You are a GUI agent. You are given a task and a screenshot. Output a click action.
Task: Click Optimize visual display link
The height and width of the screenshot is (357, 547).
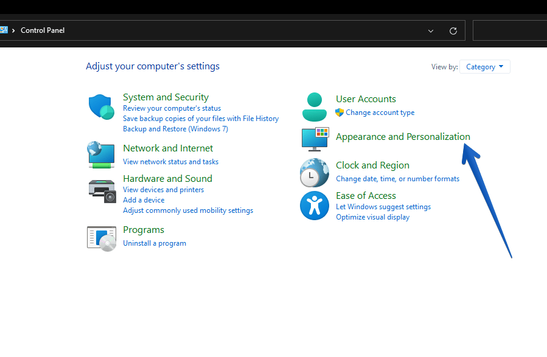tap(372, 217)
